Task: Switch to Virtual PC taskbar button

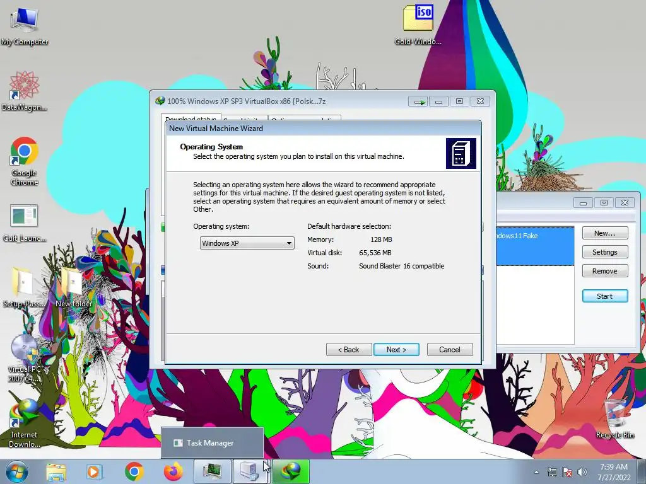Action: pos(250,471)
